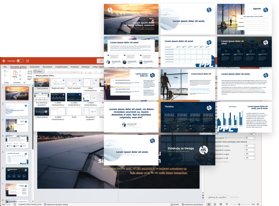Screen dimensions: 279x206
Task: Open the Plik menu tab
Action: [x=5, y=67]
